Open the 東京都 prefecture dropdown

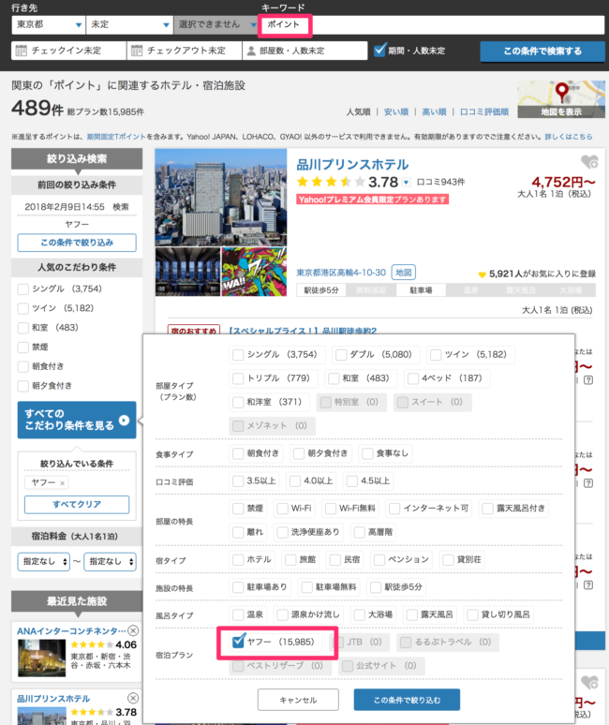(49, 24)
